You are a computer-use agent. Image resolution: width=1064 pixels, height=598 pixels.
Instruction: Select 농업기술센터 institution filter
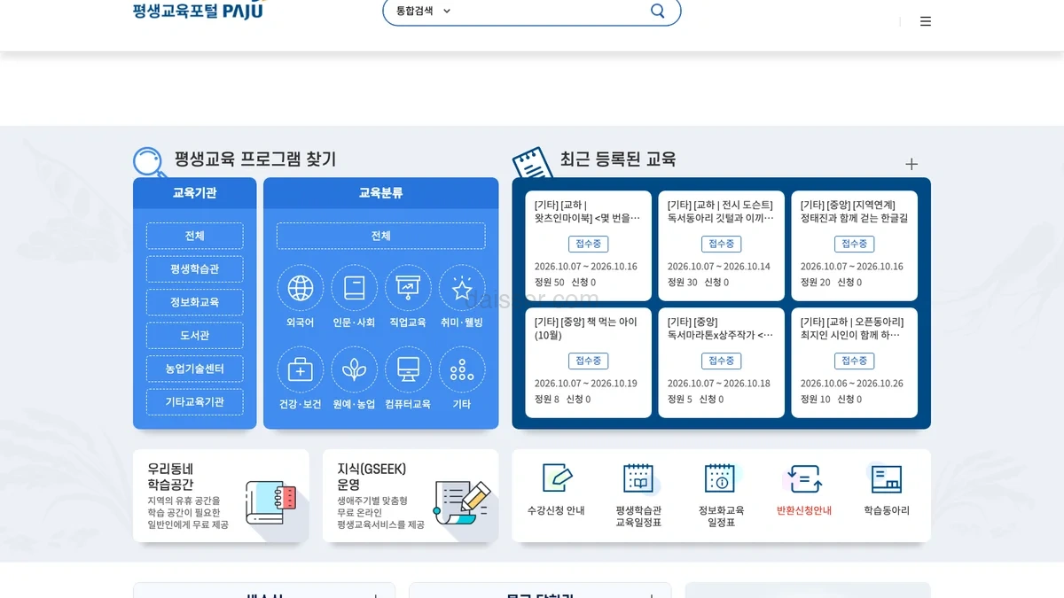click(x=195, y=369)
